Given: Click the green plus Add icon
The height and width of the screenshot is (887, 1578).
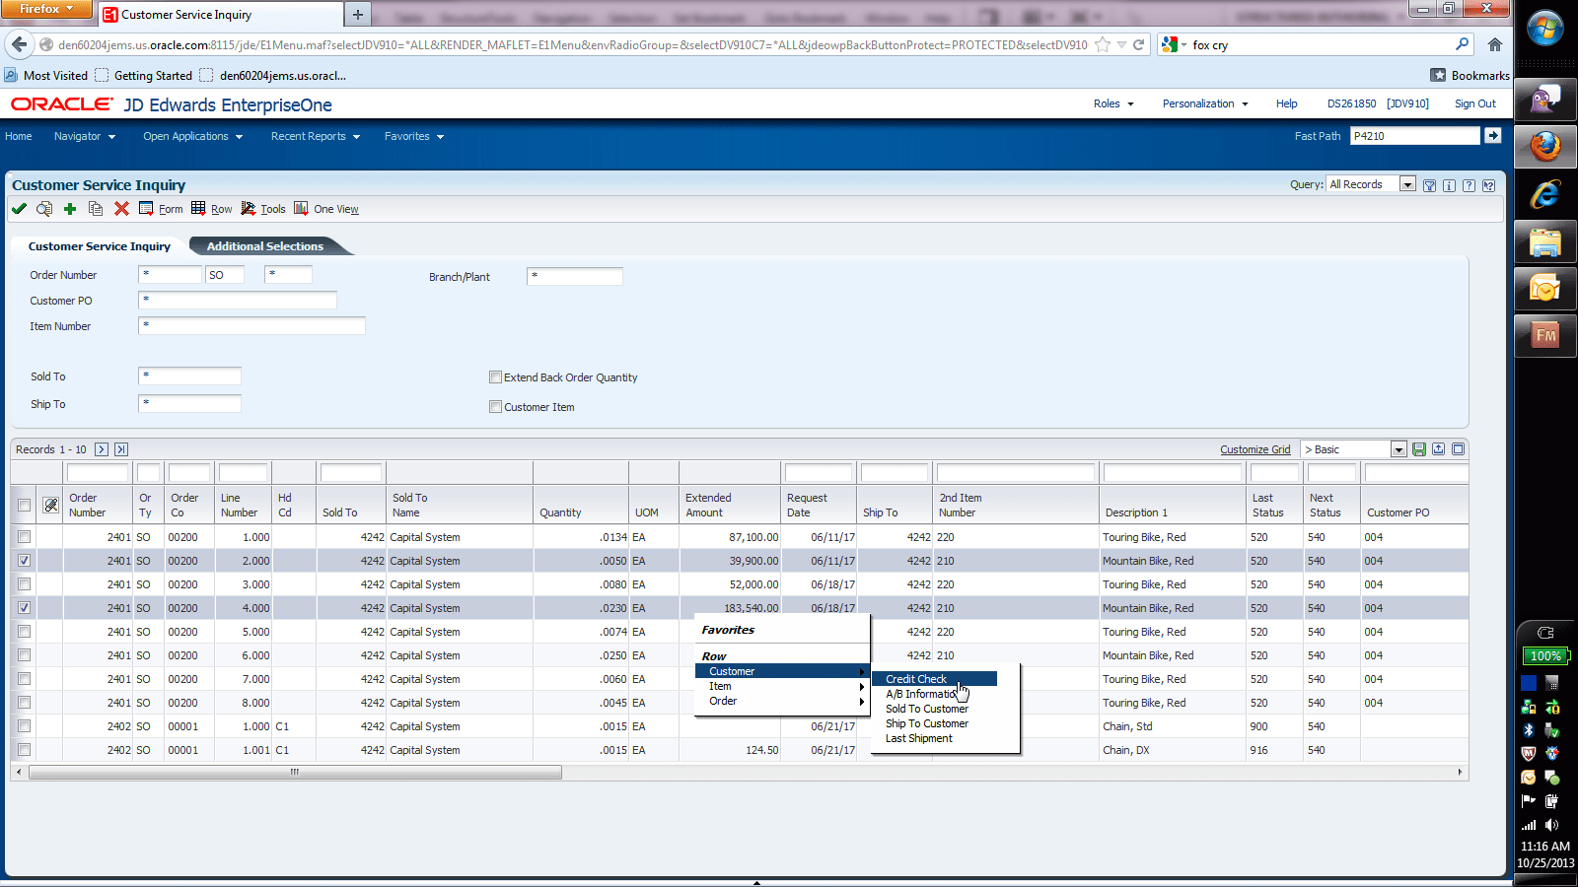Looking at the screenshot, I should (x=69, y=209).
